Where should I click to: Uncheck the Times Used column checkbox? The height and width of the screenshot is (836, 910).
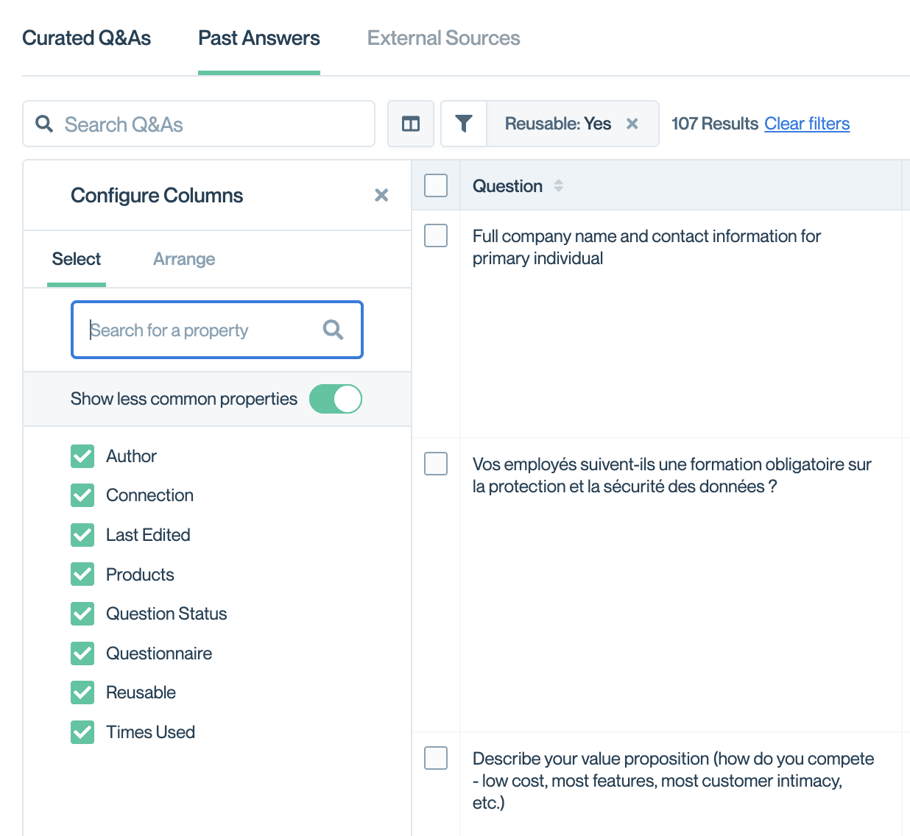(82, 732)
